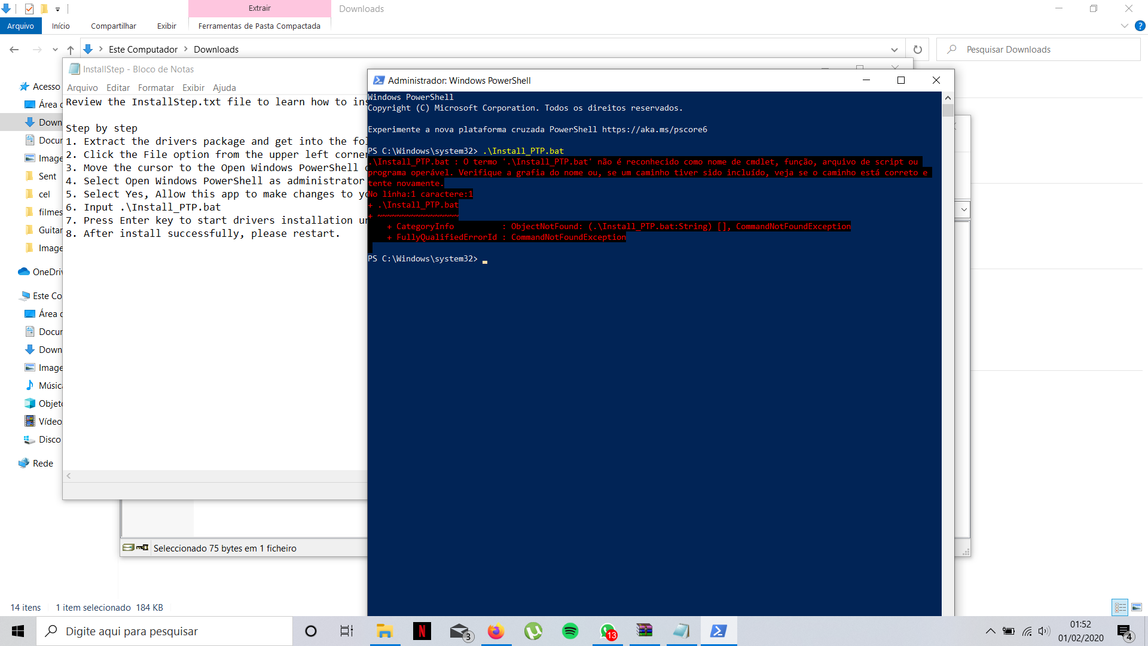
Task: Open Spotify taskbar icon
Action: point(570,631)
